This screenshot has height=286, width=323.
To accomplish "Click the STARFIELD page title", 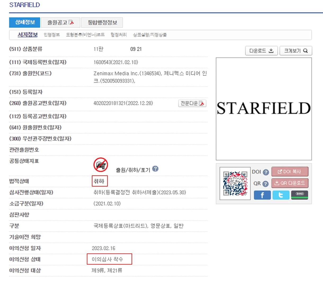I will pos(25,5).
